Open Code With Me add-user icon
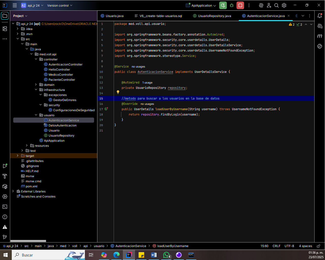Viewport: 325px width, 260px height. point(269,5)
